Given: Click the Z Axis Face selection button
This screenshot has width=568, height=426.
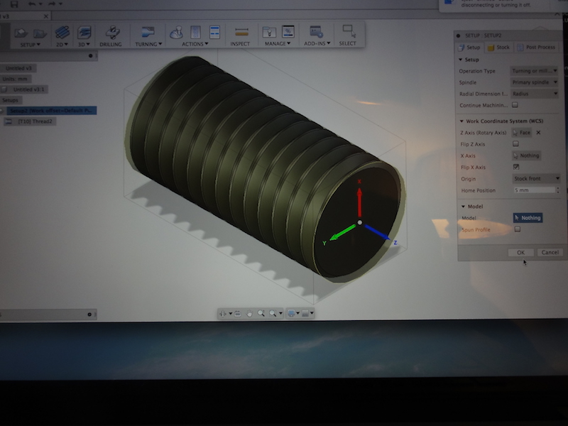Looking at the screenshot, I should [522, 133].
